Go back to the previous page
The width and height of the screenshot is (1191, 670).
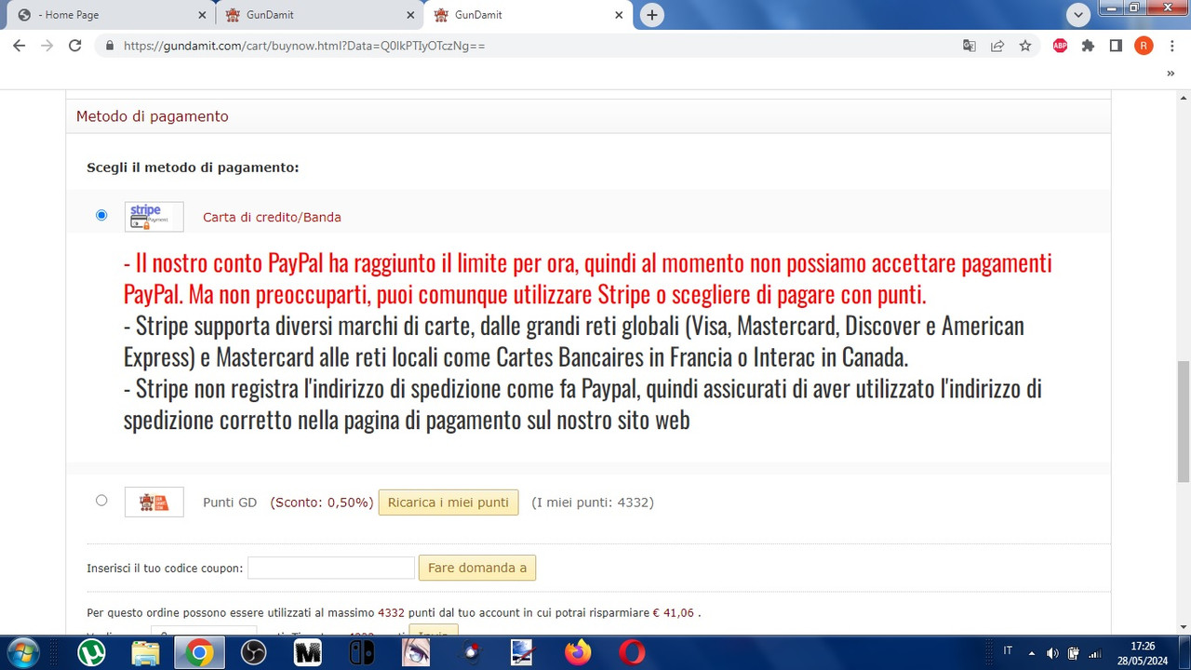19,46
